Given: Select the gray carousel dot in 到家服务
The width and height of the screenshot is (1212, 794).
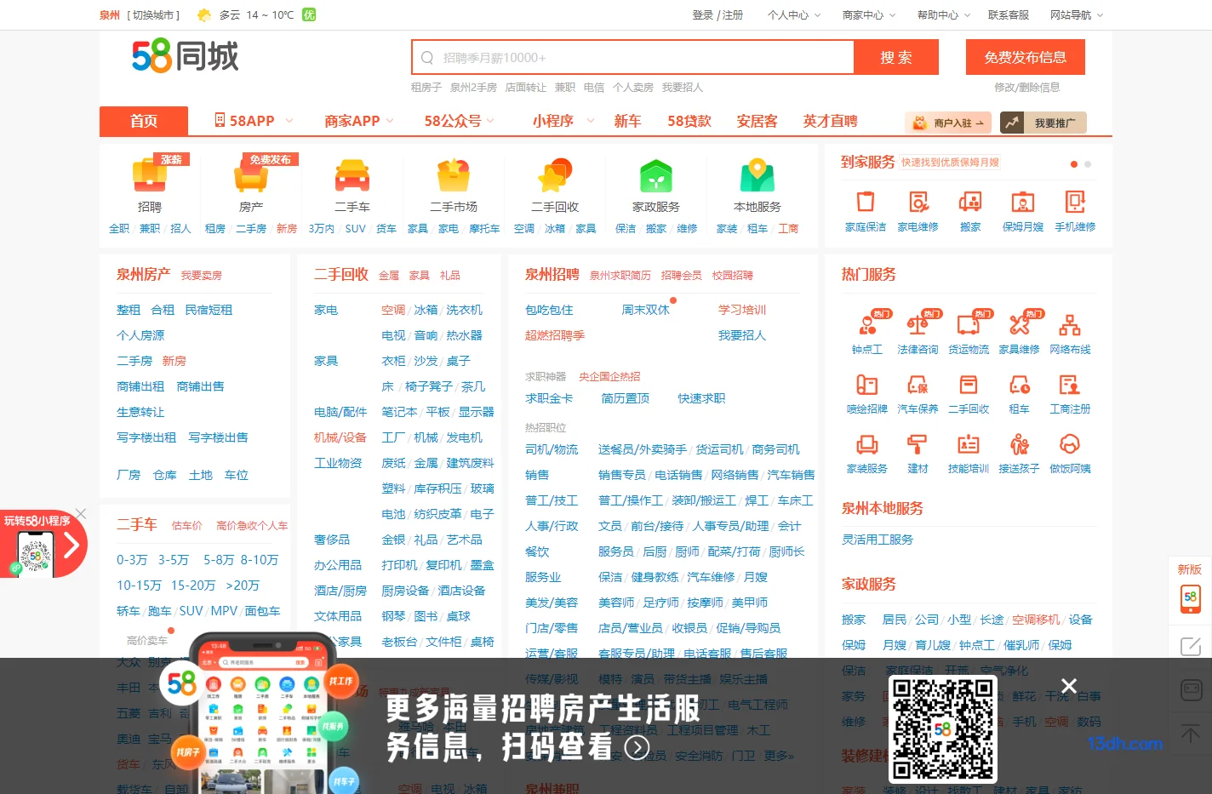Looking at the screenshot, I should click(1088, 164).
